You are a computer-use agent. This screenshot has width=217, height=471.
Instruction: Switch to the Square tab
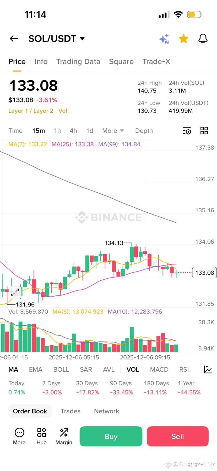pos(121,62)
